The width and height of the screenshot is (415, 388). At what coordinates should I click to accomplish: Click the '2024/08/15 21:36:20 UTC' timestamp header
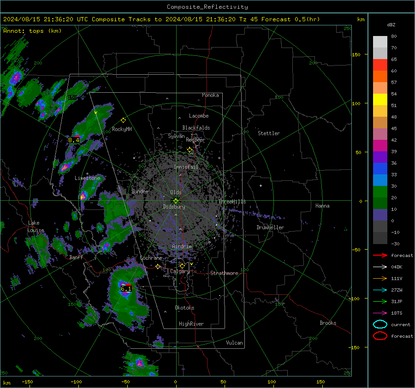click(x=45, y=19)
